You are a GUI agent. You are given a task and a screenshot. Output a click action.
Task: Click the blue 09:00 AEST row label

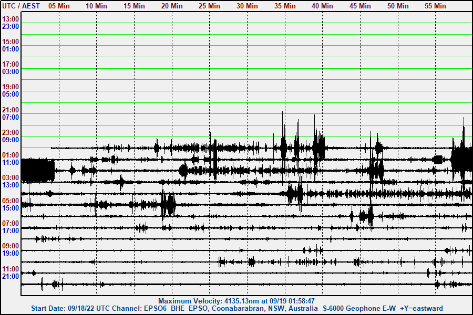(x=11, y=140)
